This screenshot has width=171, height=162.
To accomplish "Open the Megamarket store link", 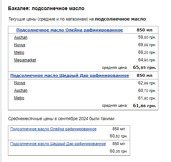I will pos(25,60).
